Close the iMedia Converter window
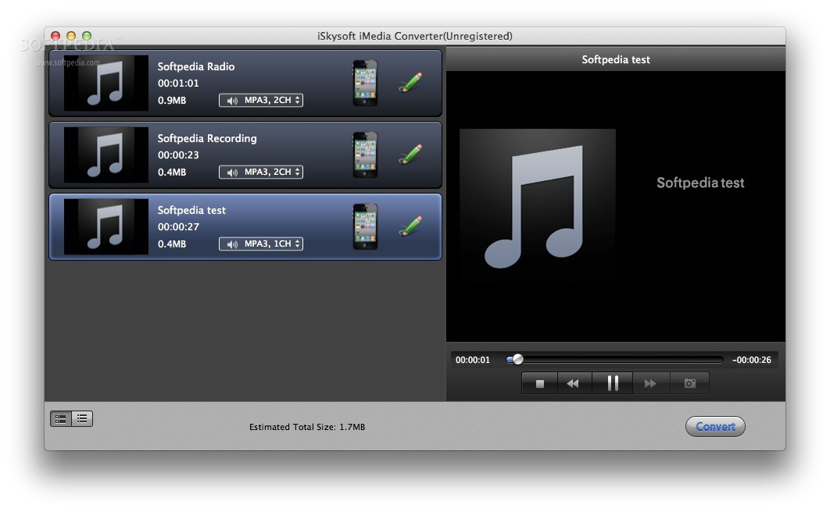 point(55,36)
